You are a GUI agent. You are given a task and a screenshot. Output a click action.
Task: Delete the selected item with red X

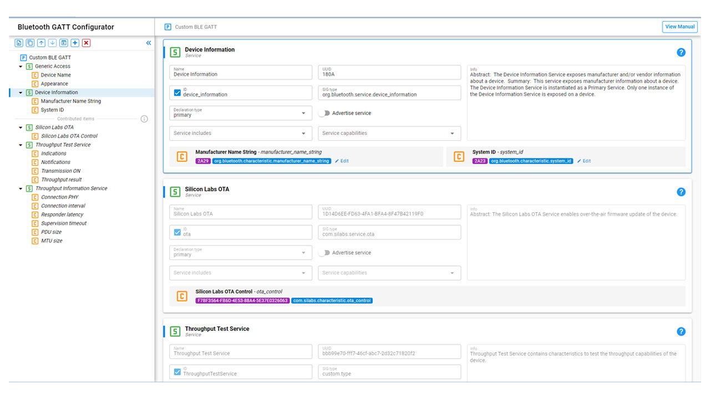pyautogui.click(x=86, y=43)
